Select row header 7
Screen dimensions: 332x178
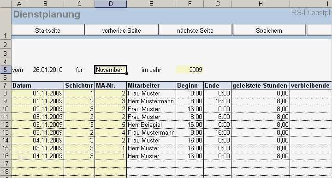click(6, 85)
